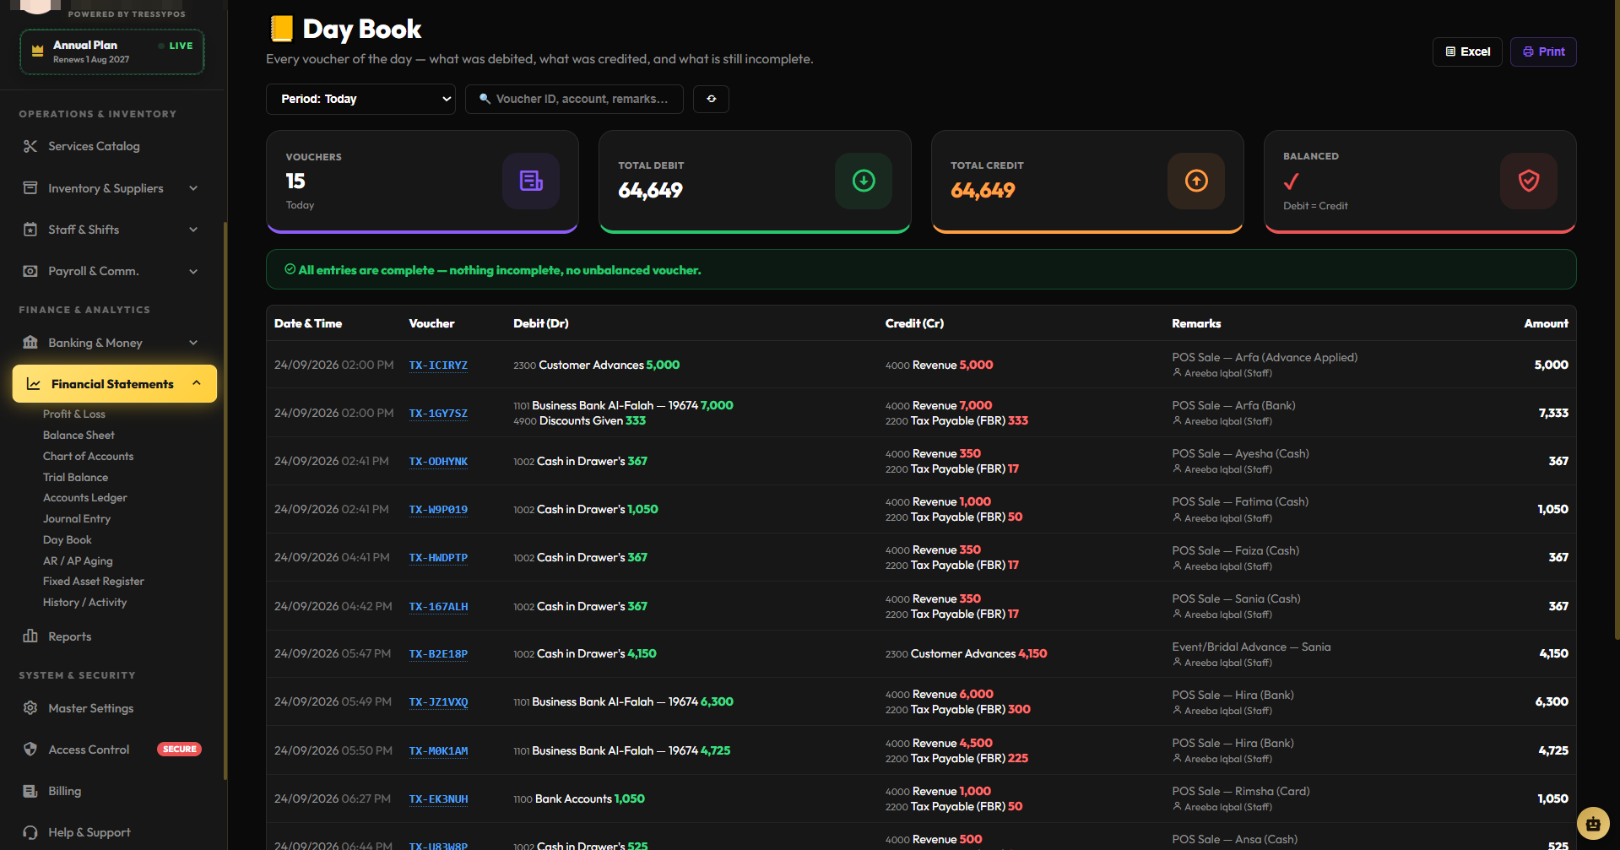Screen dimensions: 1620x850
Task: Expand Inventory & Suppliers chevron
Action: coord(193,188)
